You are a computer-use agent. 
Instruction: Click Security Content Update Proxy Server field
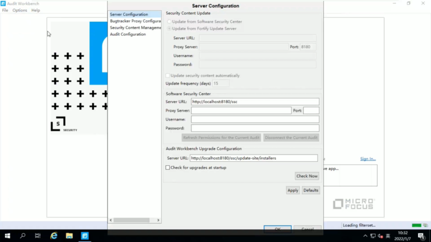pos(244,47)
